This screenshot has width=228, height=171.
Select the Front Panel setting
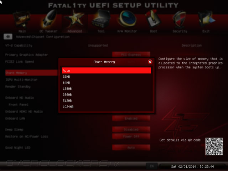pos(19,105)
